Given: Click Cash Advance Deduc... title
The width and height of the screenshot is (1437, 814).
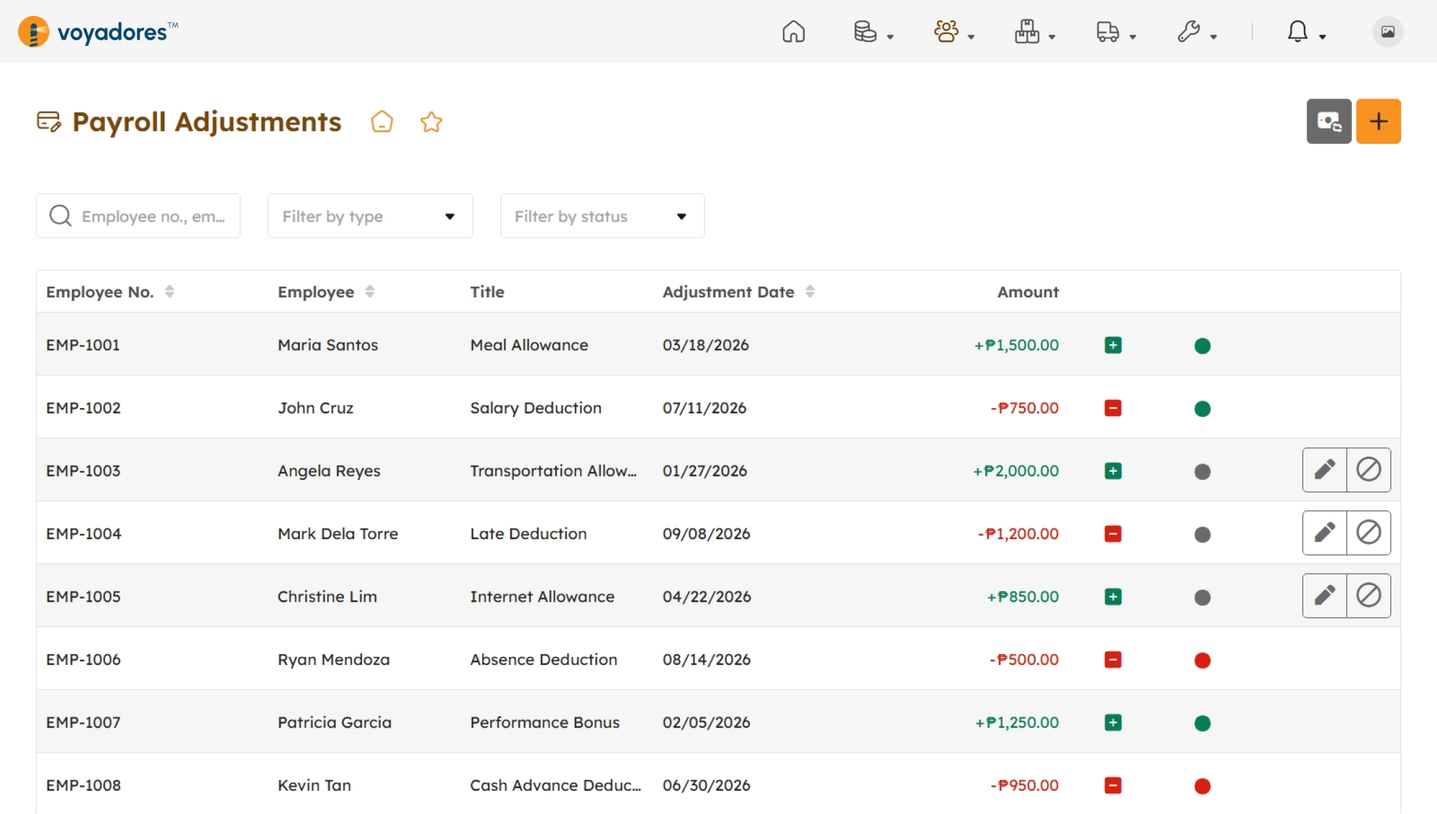Looking at the screenshot, I should [x=556, y=785].
